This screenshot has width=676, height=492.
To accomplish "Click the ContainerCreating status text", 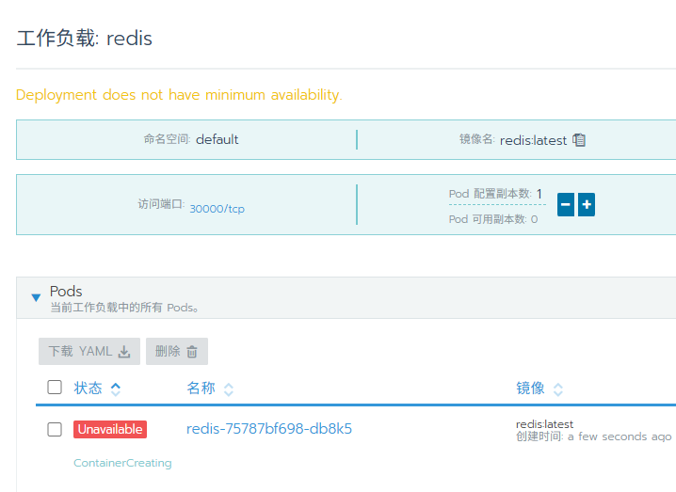I will 122,463.
